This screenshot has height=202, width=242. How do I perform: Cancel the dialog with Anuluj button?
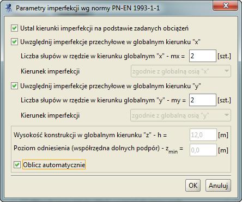tap(218, 186)
